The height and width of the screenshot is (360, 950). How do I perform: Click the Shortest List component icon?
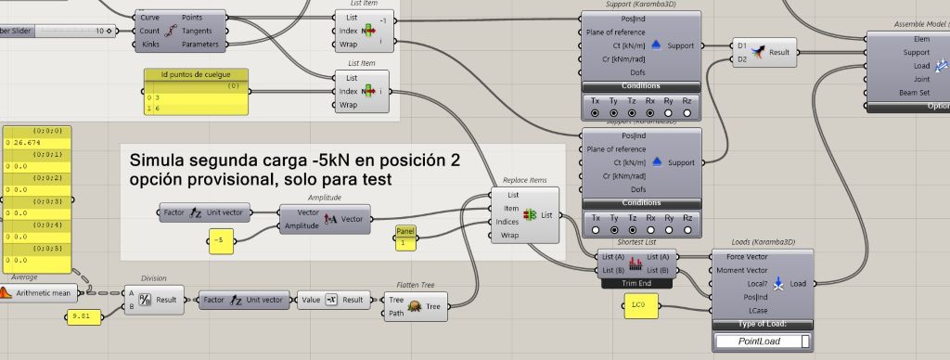(x=635, y=264)
